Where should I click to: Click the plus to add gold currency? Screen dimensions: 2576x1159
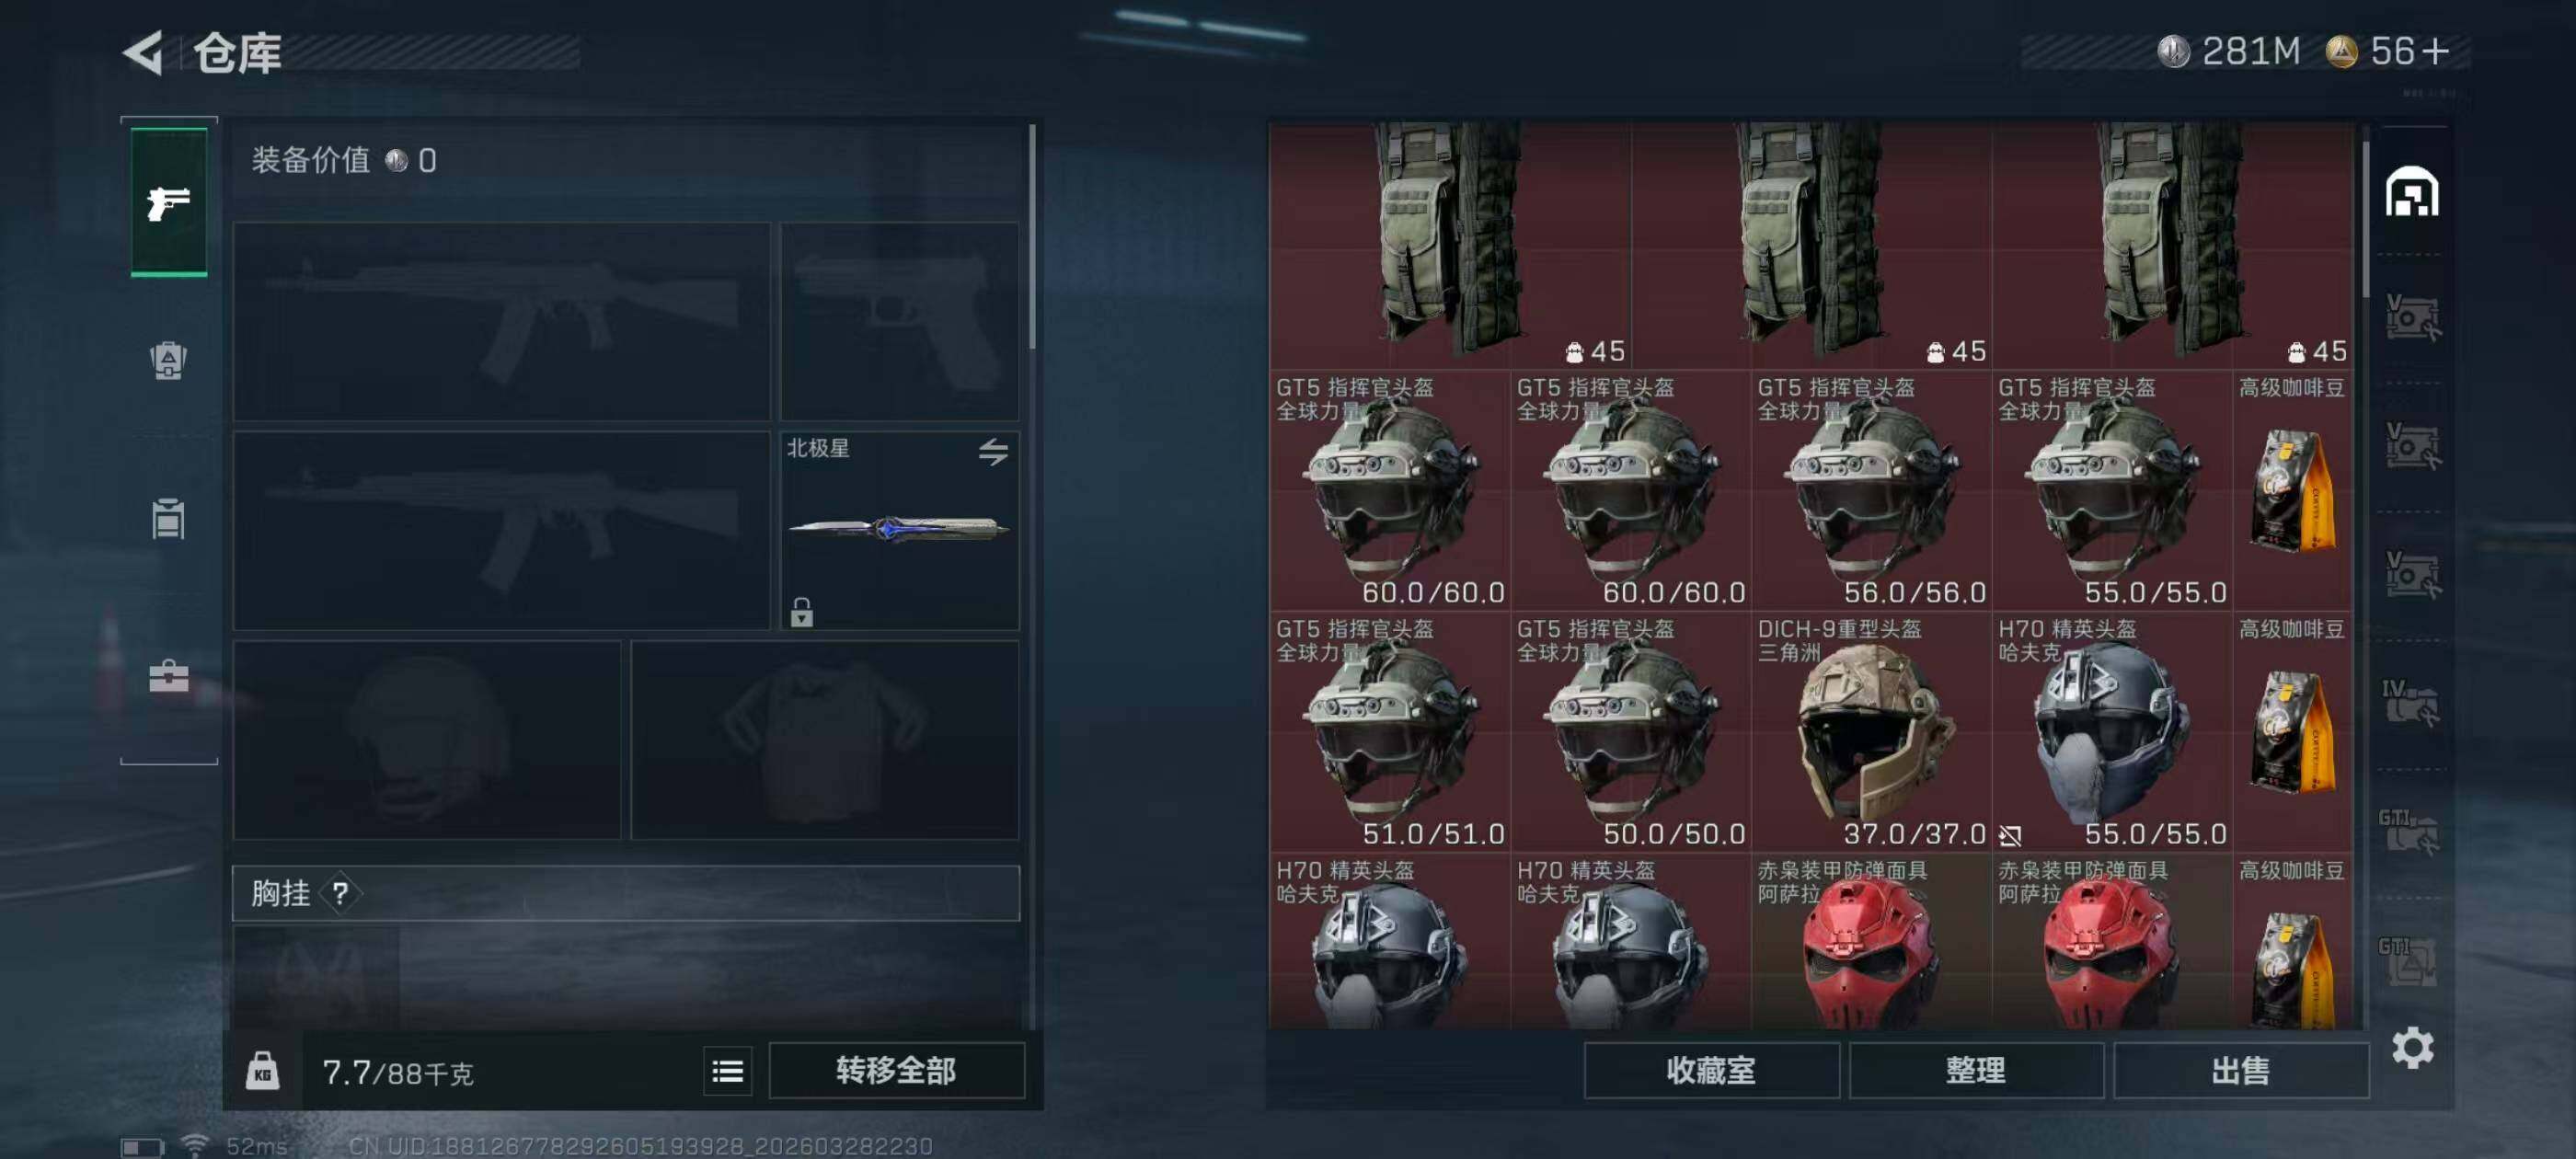tap(2436, 51)
